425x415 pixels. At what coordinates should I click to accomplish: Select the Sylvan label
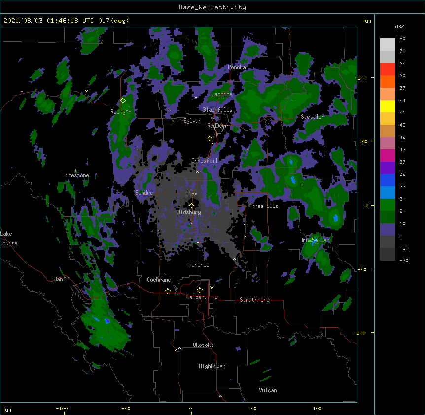coord(192,121)
